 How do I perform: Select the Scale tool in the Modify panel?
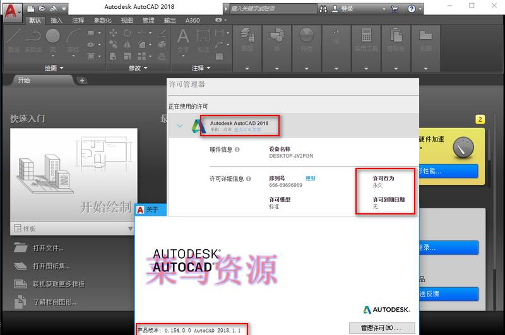pos(128,56)
